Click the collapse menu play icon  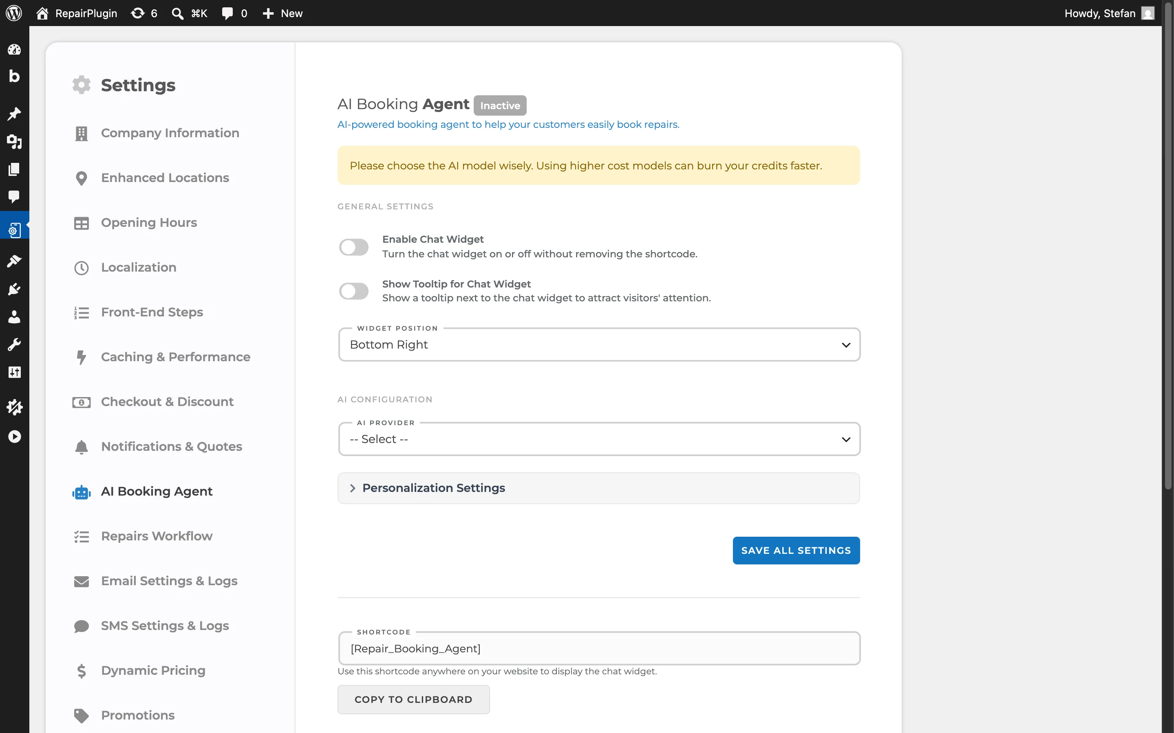click(14, 437)
